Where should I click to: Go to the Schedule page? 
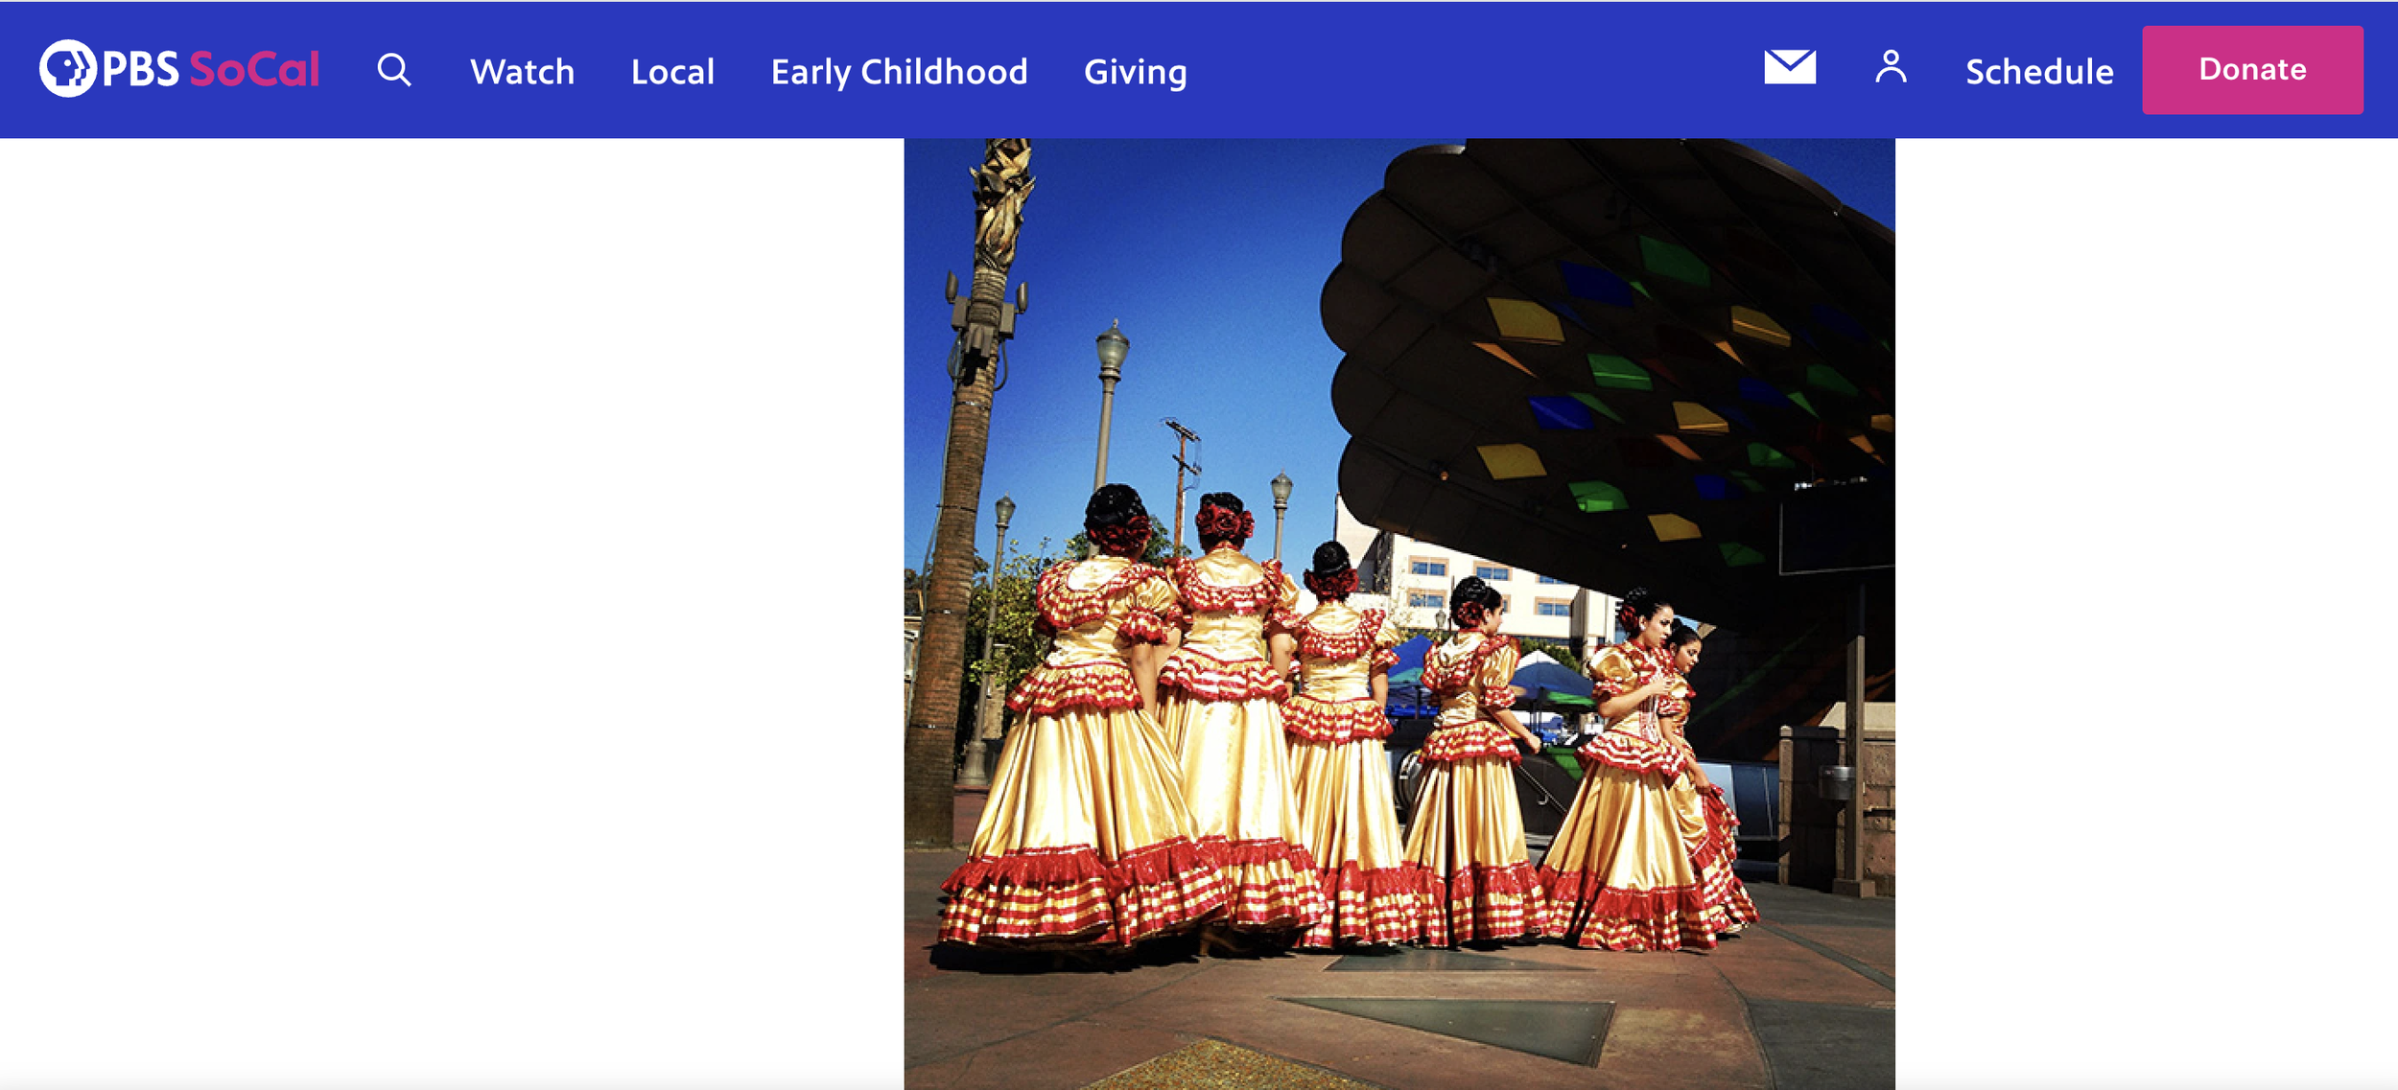2038,72
